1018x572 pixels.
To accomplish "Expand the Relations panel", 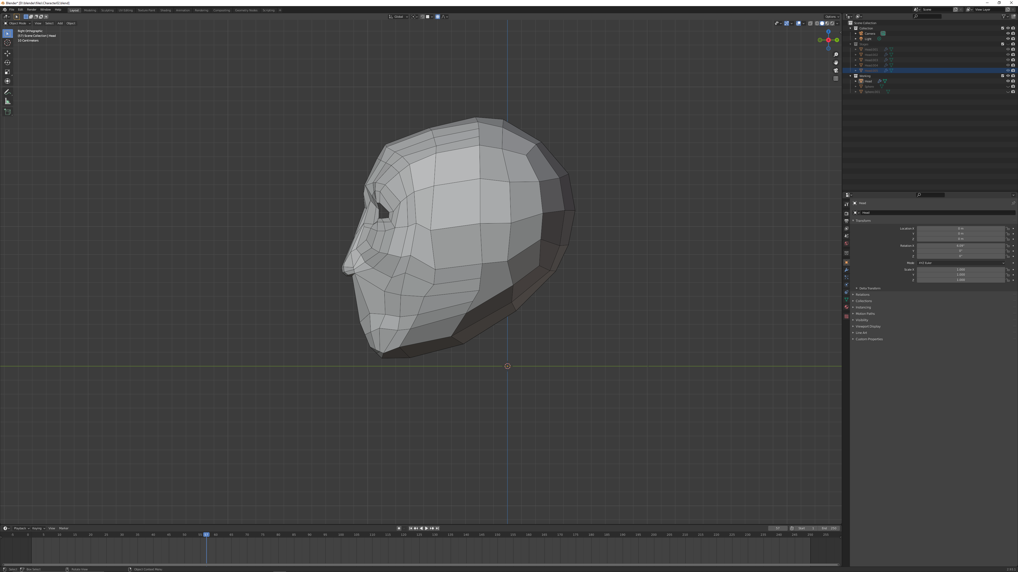I will (x=853, y=295).
